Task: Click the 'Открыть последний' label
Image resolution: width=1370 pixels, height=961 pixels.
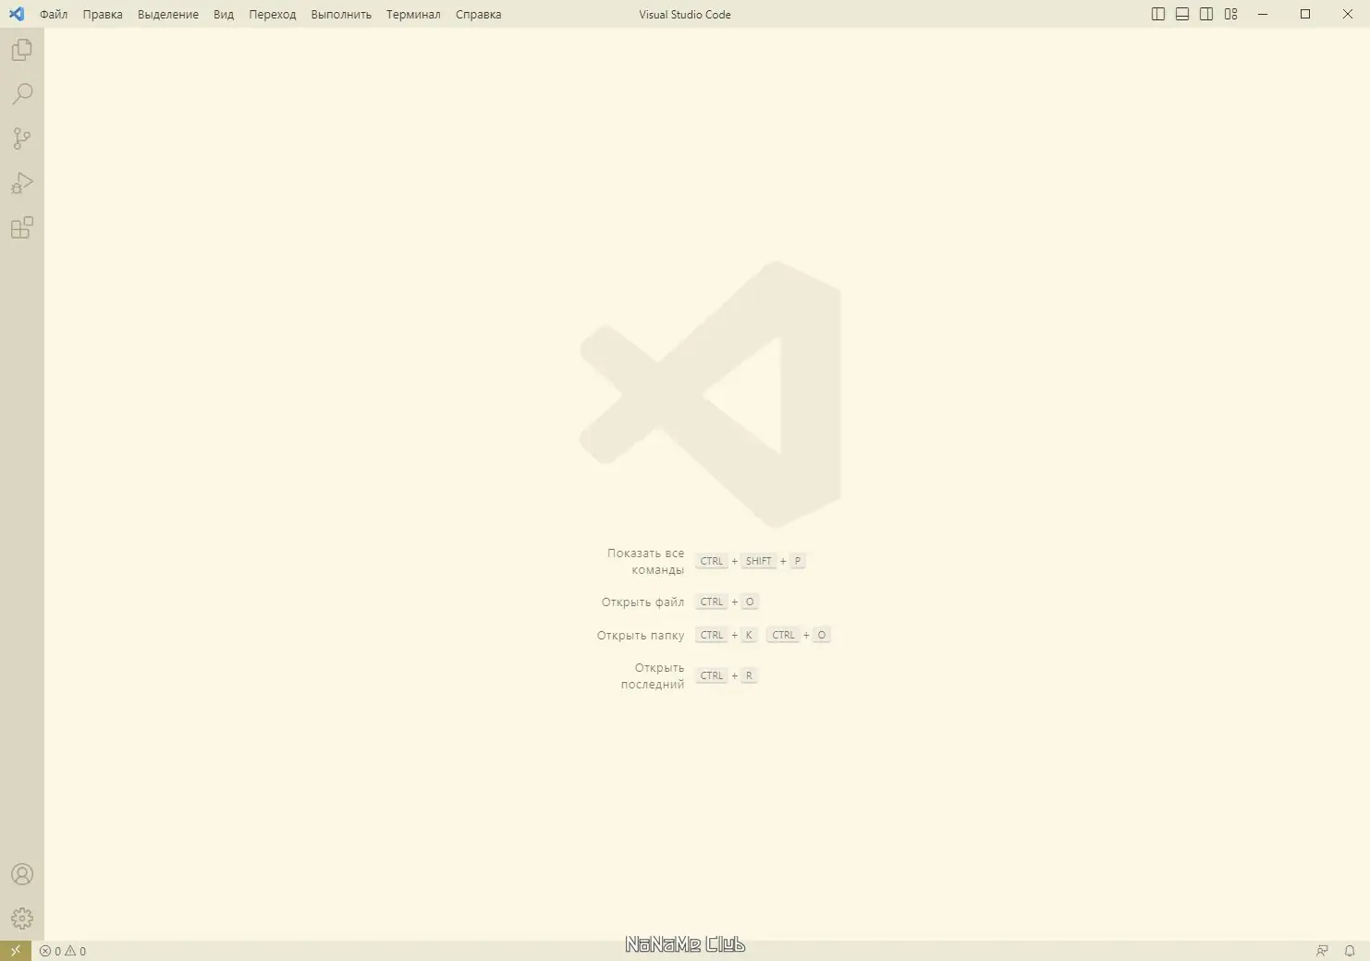Action: click(x=653, y=675)
